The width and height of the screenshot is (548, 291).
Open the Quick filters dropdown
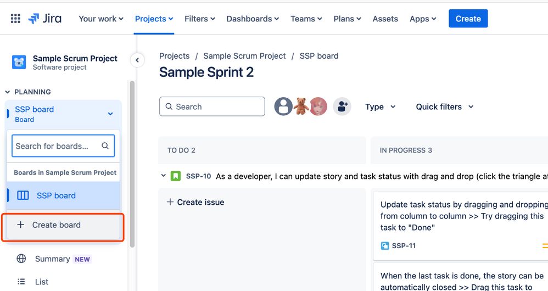tap(445, 107)
